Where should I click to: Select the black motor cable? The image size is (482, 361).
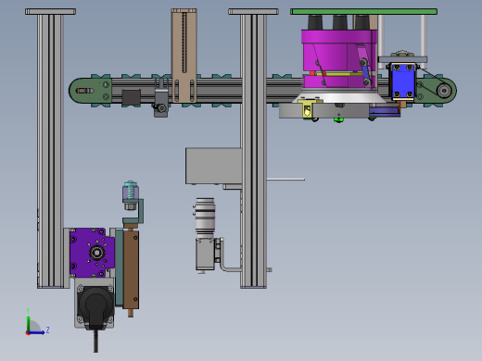[x=95, y=341]
